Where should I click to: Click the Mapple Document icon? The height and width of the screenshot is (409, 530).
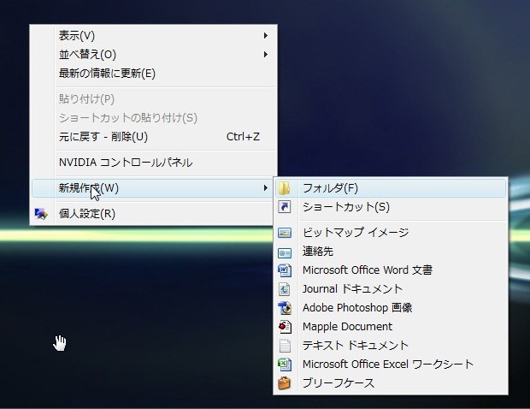(285, 327)
